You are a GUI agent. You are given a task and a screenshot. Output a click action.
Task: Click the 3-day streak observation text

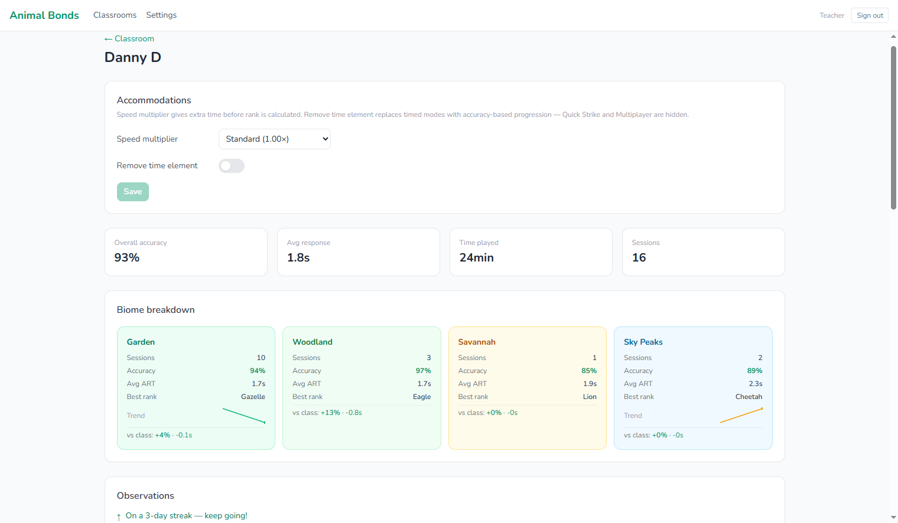187,515
